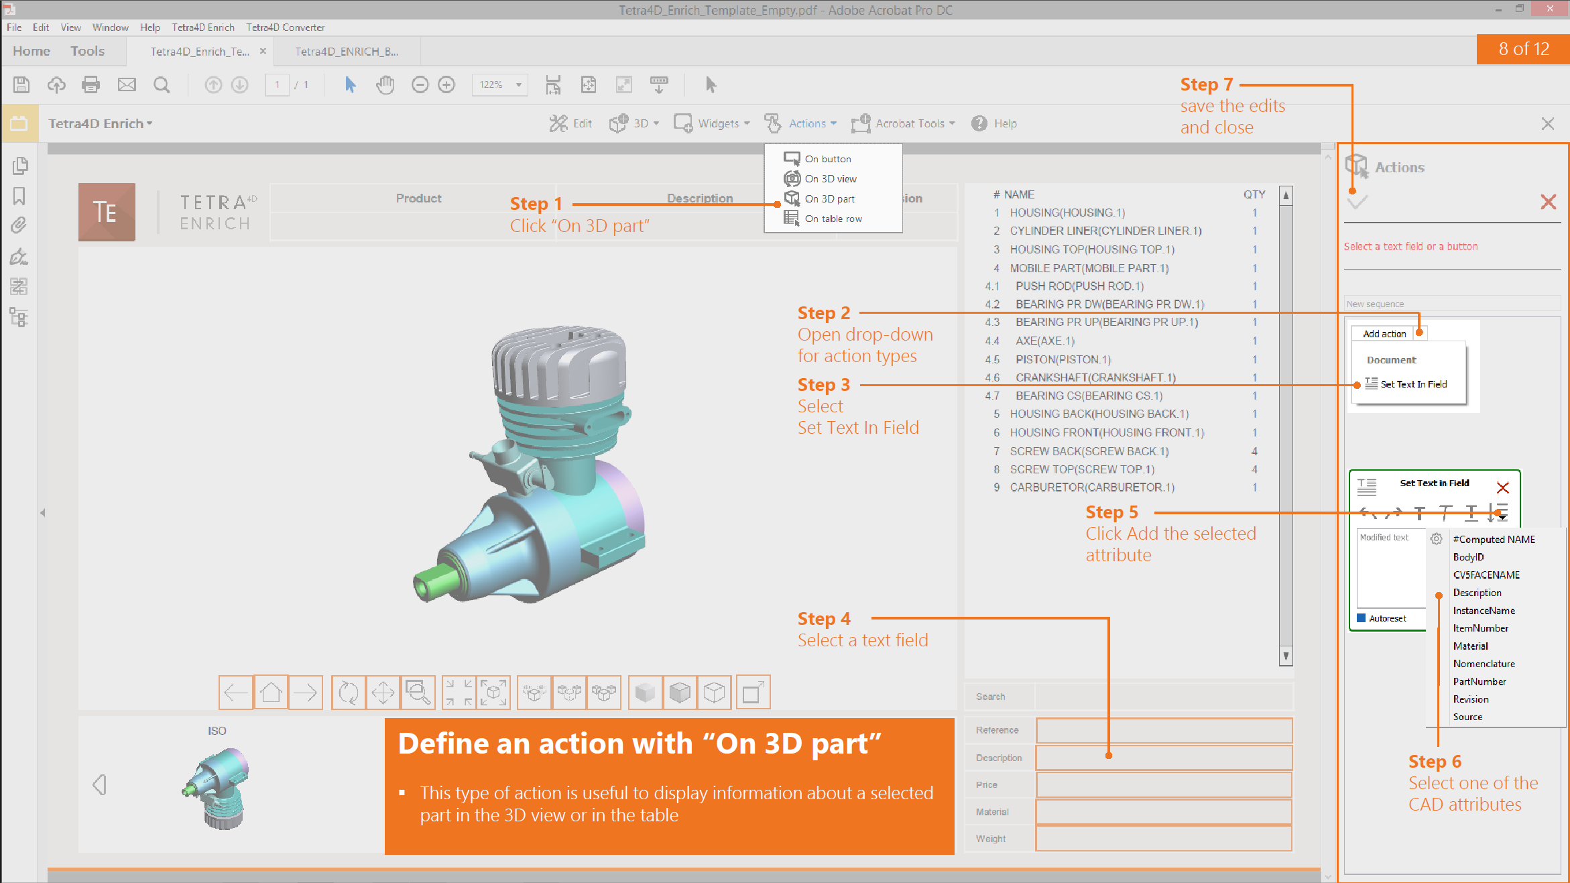The image size is (1570, 883).
Task: Open the File menu
Action: (x=14, y=27)
